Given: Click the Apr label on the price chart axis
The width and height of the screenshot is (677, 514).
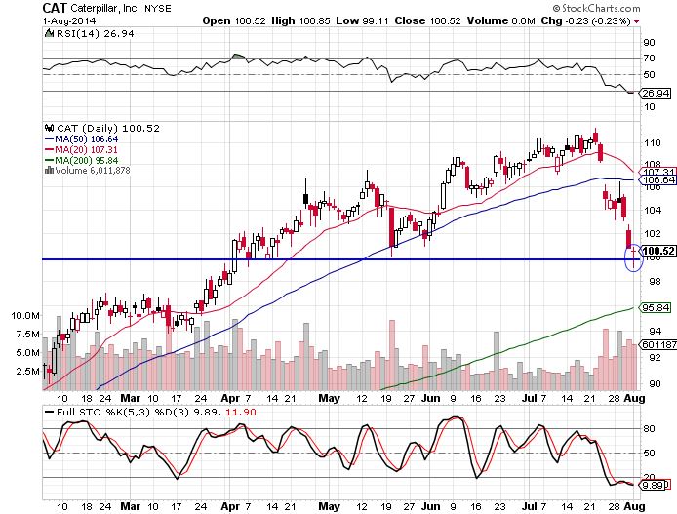Looking at the screenshot, I should tap(230, 398).
